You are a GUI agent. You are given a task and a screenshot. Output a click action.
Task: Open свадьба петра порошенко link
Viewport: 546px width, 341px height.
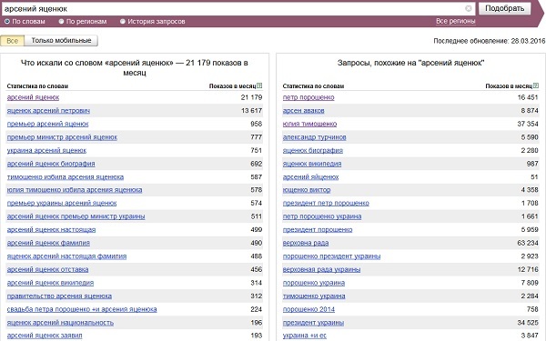(x=82, y=309)
